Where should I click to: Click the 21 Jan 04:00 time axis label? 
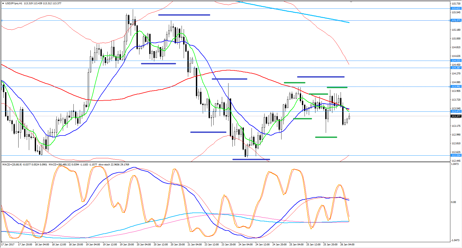click(x=195, y=245)
